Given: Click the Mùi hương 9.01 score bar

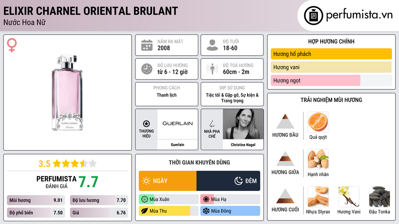Looking at the screenshot, I should tap(36, 200).
